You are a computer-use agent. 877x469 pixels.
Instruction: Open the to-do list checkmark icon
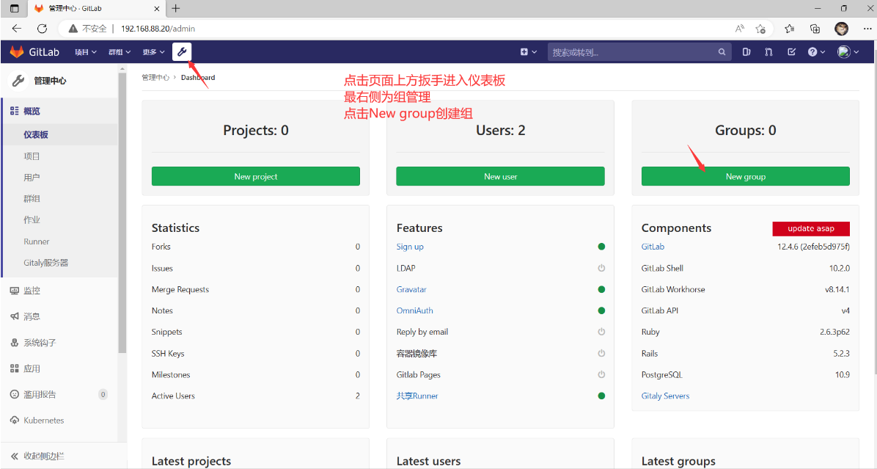click(791, 52)
